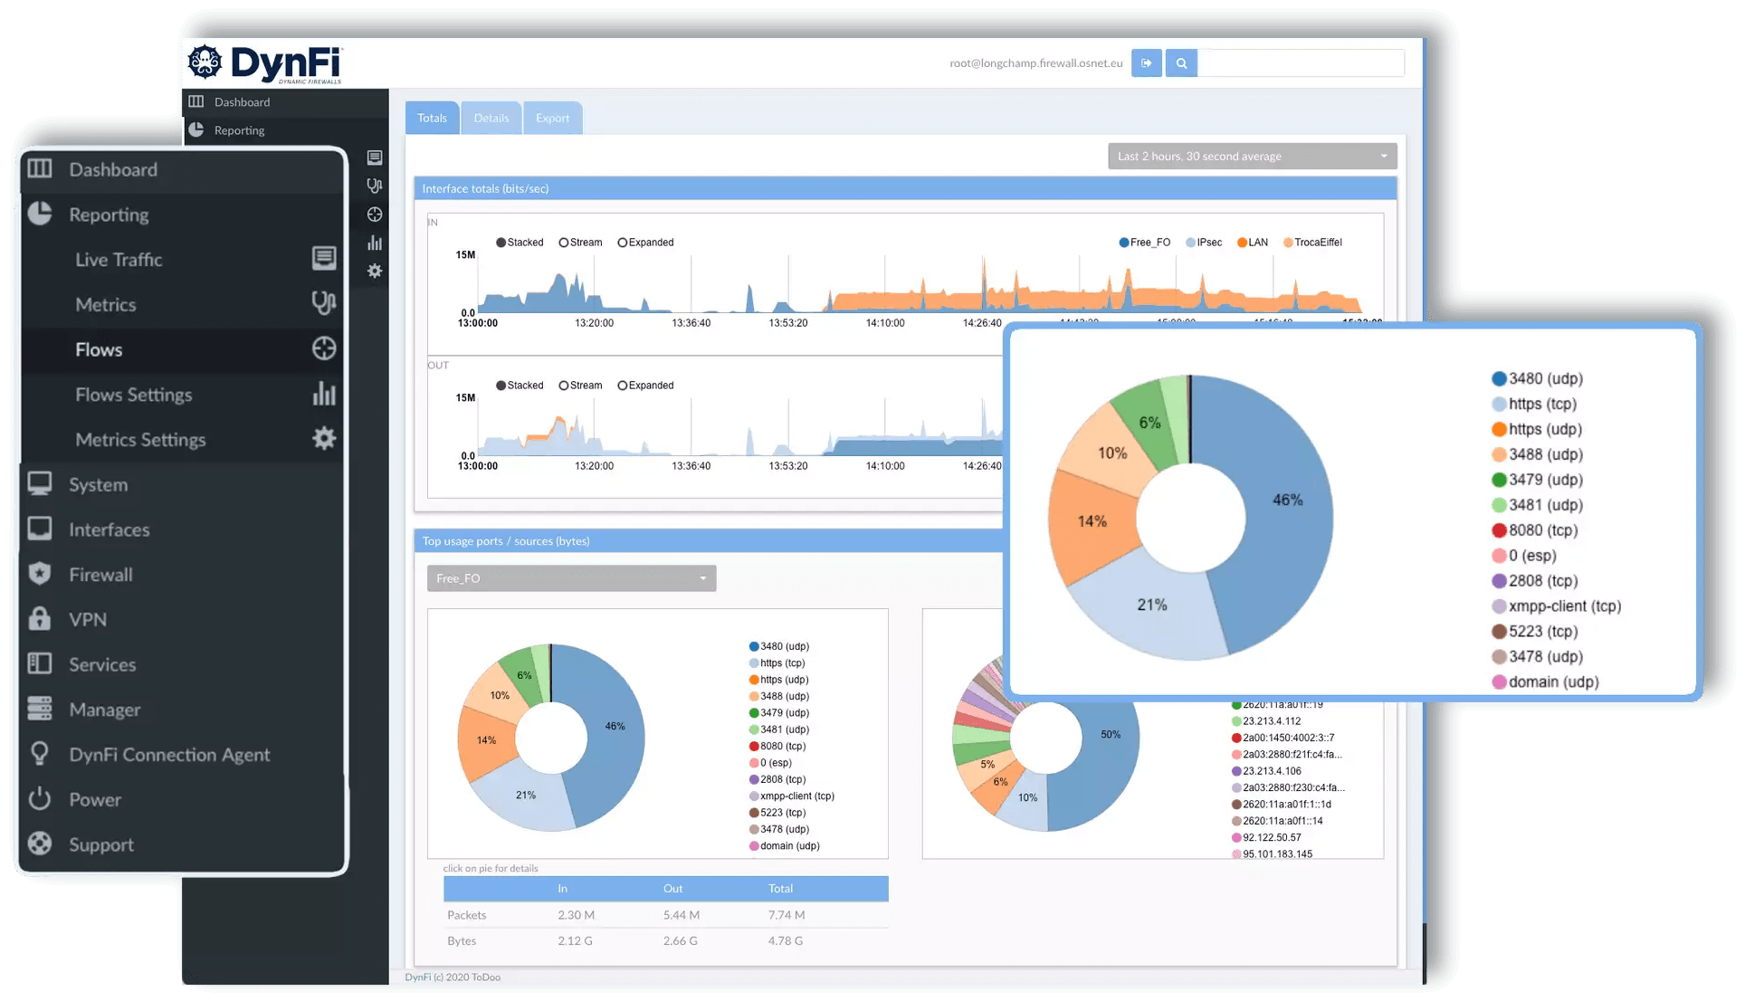Click the Live Traffic list icon
The image size is (1745, 1001).
pos(326,259)
